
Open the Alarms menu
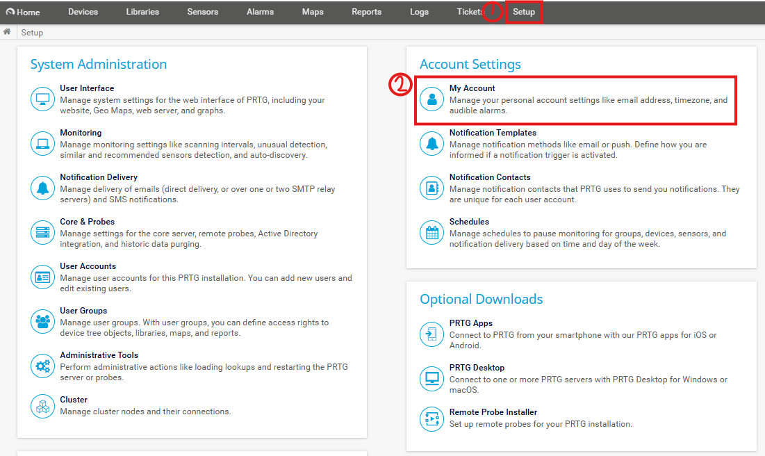260,12
